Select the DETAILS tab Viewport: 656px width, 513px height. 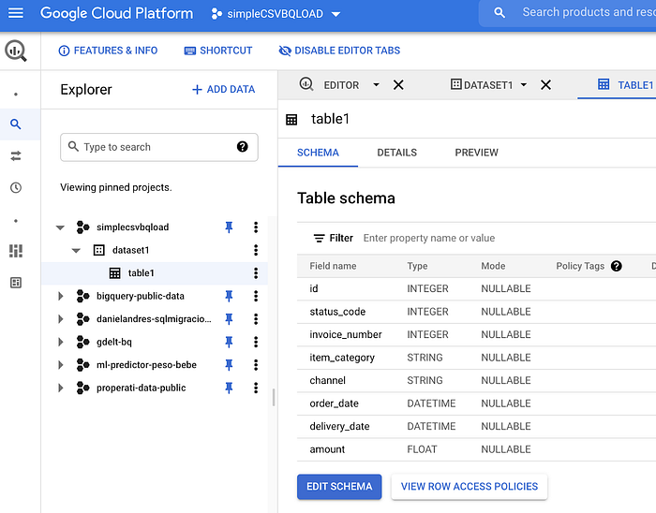coord(396,153)
